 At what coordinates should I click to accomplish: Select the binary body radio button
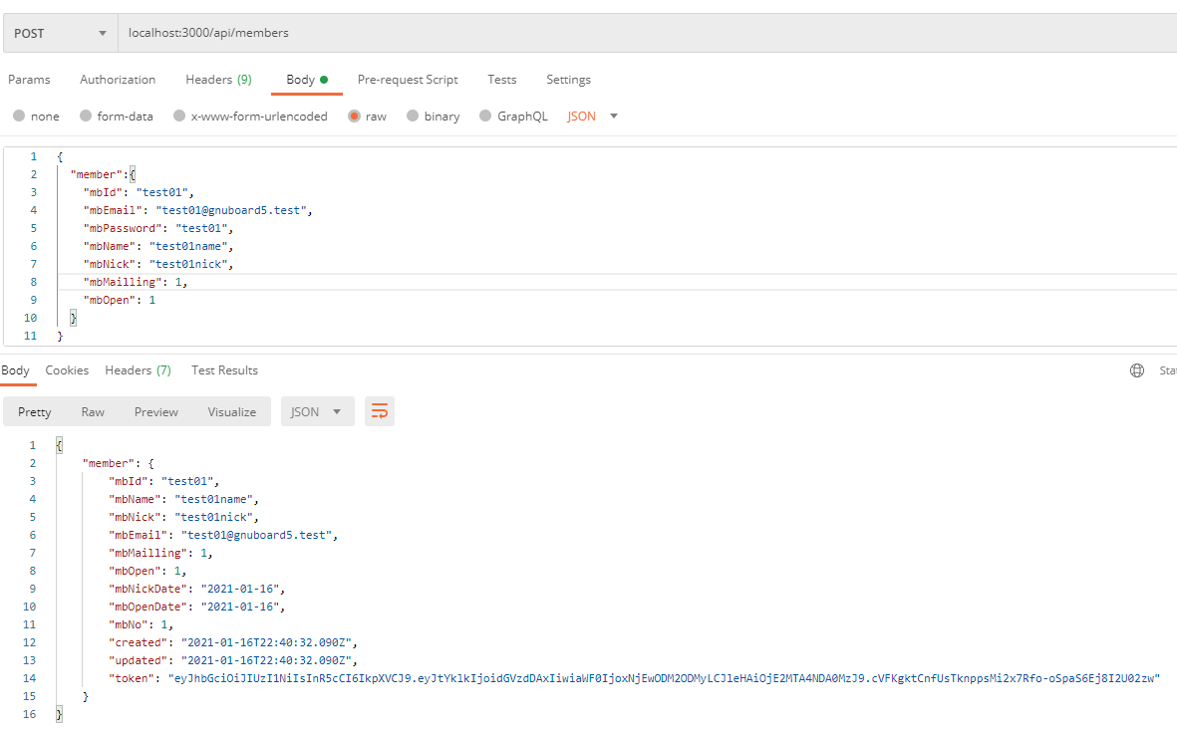[413, 117]
